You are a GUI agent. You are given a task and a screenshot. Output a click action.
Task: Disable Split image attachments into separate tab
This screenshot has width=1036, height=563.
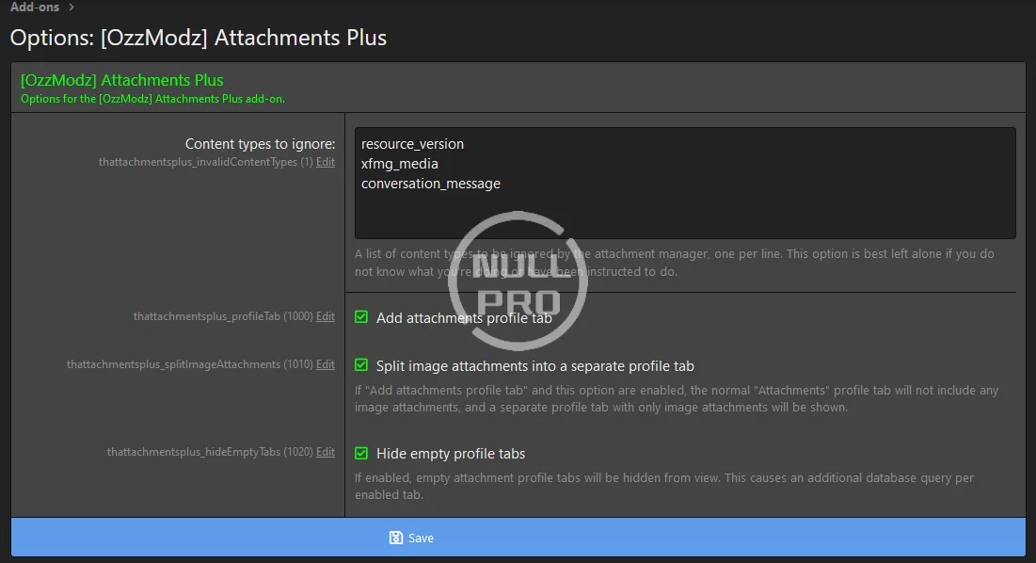pos(361,365)
